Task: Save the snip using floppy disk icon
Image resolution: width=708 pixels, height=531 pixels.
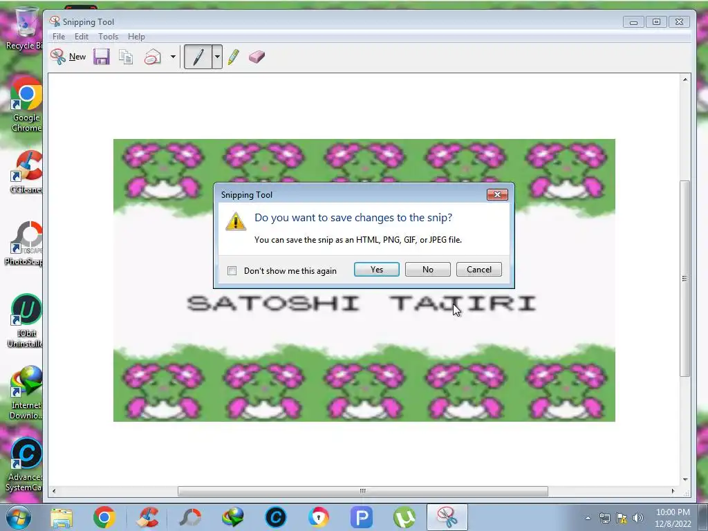Action: pyautogui.click(x=102, y=57)
